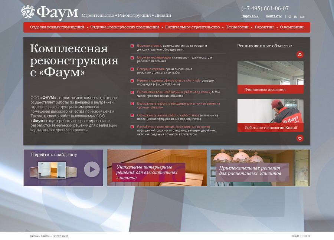Click bullet icon beside 'Высокая степень'
This screenshot has height=240, width=334.
tap(132, 46)
